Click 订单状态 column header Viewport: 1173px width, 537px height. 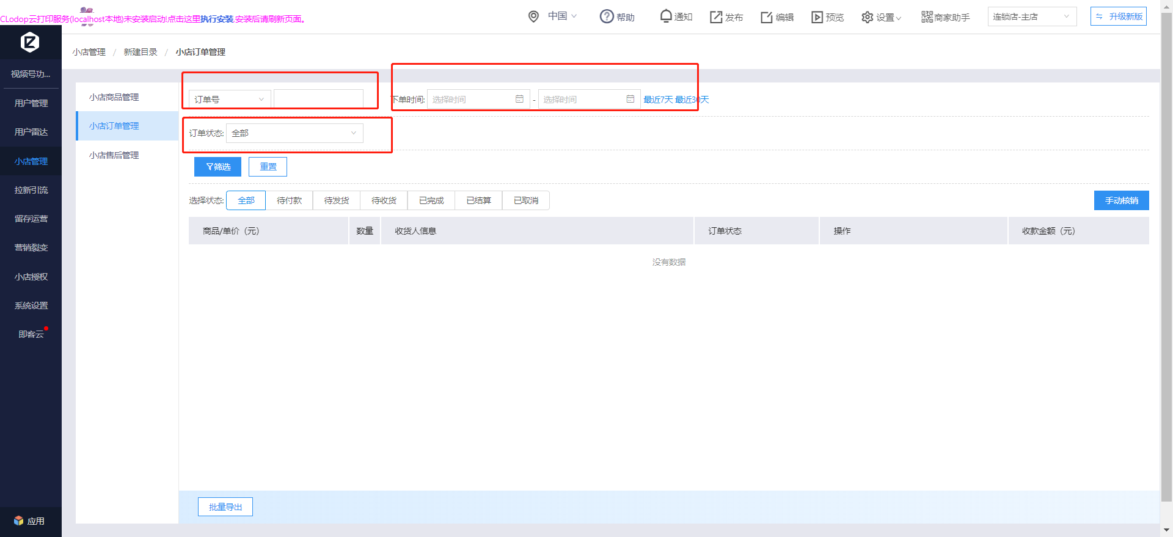756,231
